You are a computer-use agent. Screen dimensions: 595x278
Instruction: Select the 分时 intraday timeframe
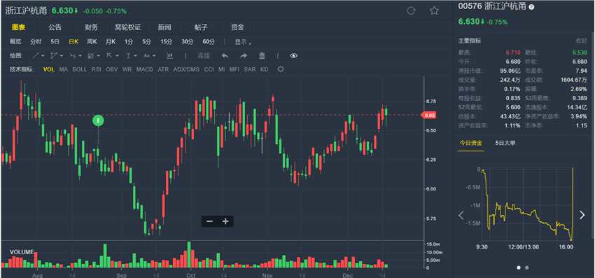[36, 42]
